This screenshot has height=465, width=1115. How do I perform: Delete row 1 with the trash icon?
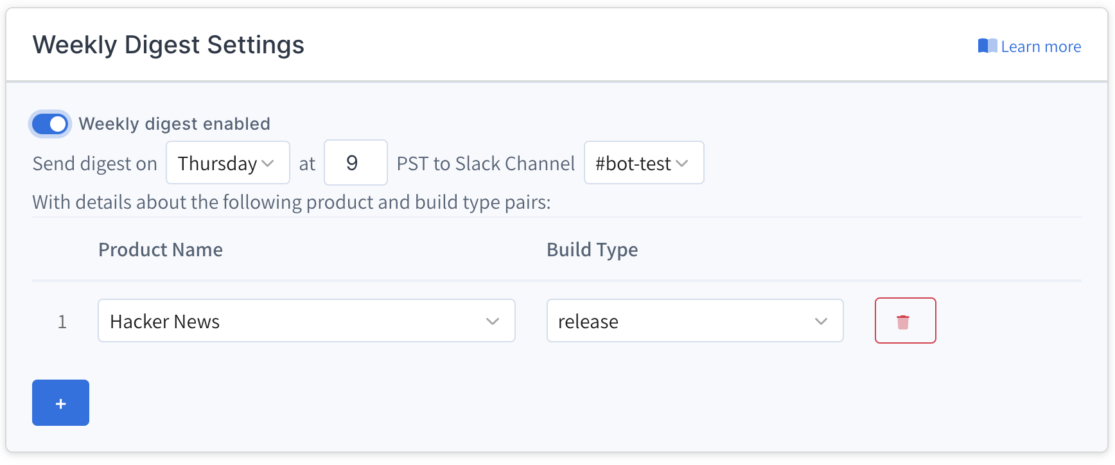click(904, 321)
